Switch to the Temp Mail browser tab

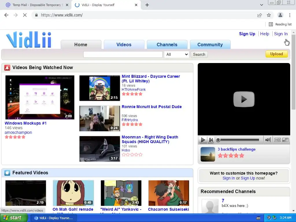pos(36,5)
